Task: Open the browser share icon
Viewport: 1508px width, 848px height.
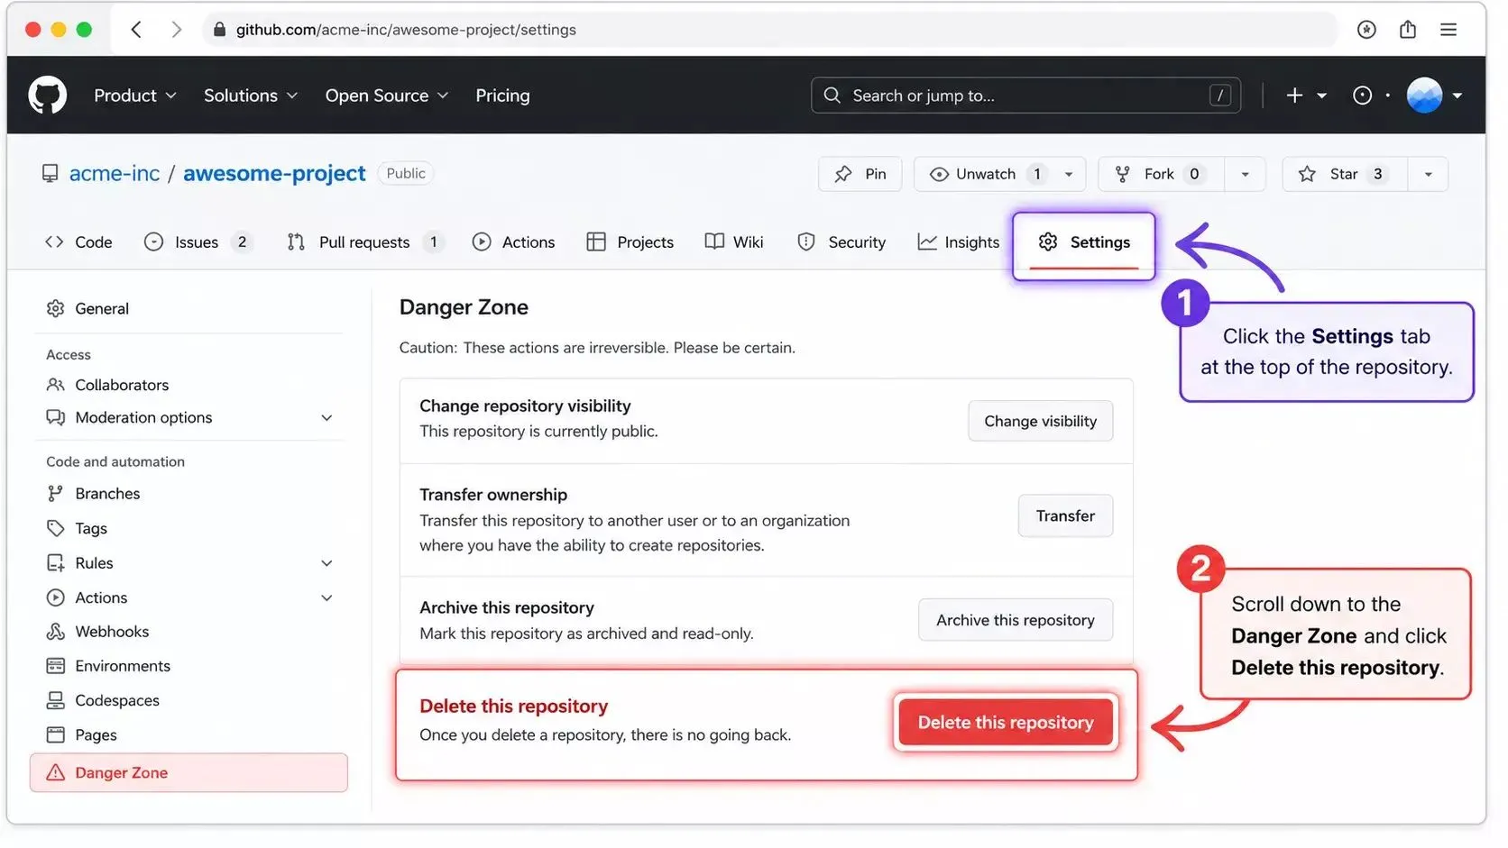Action: pos(1407,30)
